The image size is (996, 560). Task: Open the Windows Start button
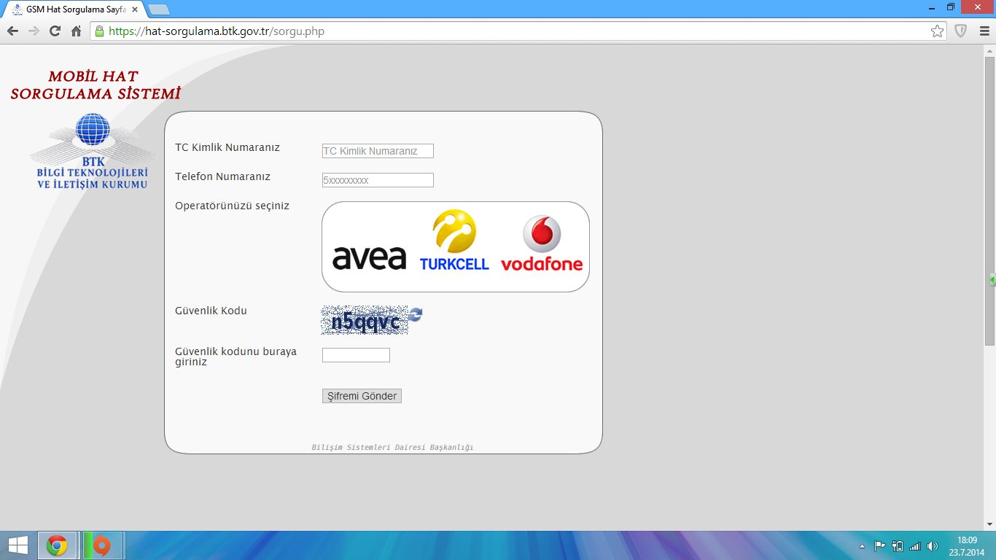[17, 545]
